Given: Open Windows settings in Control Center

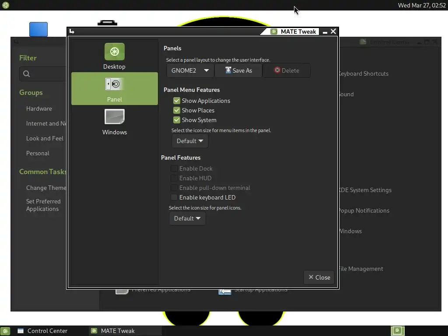Looking at the screenshot, I should [x=350, y=231].
